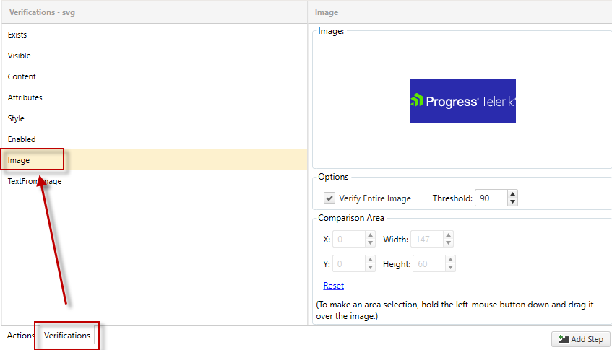
Task: Increase the Height value
Action: (x=451, y=260)
